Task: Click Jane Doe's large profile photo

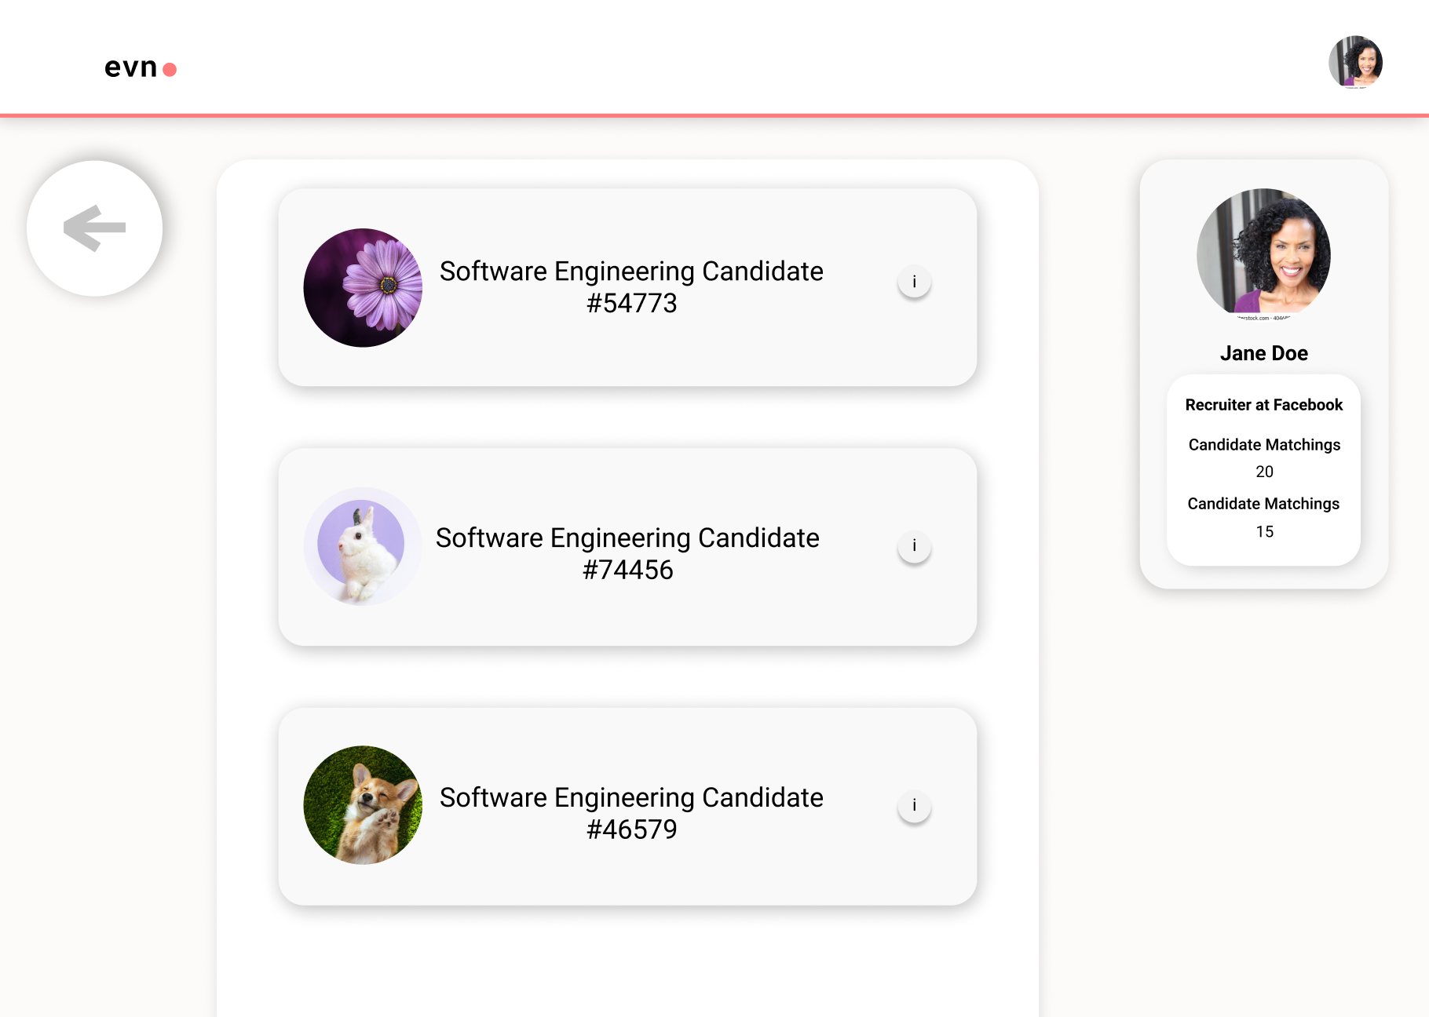Action: (x=1263, y=254)
